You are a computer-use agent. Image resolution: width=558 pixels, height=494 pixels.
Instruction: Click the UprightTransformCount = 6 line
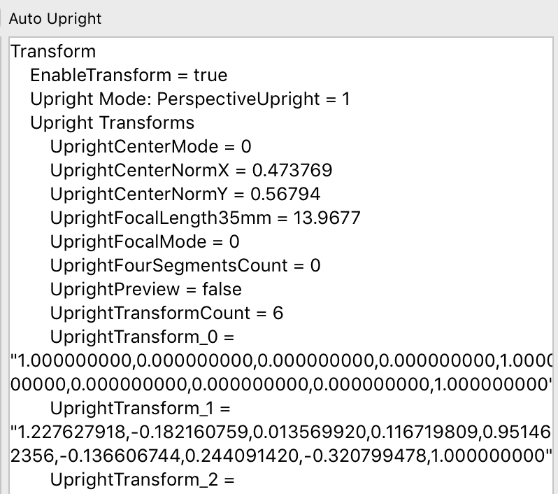pyautogui.click(x=166, y=313)
